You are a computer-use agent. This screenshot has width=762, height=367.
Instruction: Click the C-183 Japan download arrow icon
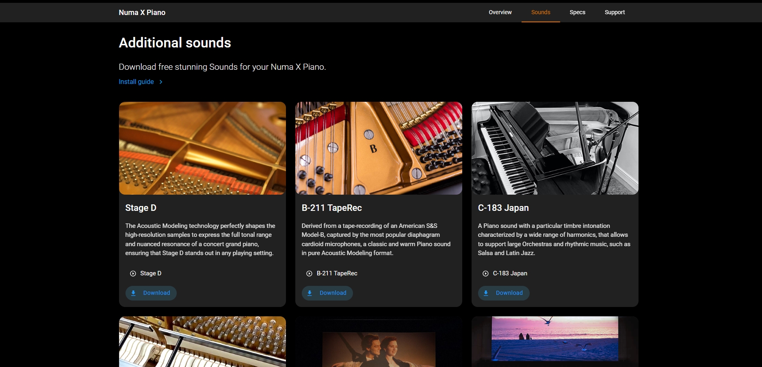(x=486, y=293)
